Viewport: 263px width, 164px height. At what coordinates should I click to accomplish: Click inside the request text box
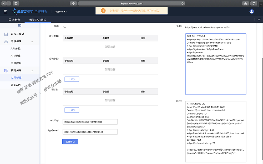pyautogui.click(x=216, y=64)
